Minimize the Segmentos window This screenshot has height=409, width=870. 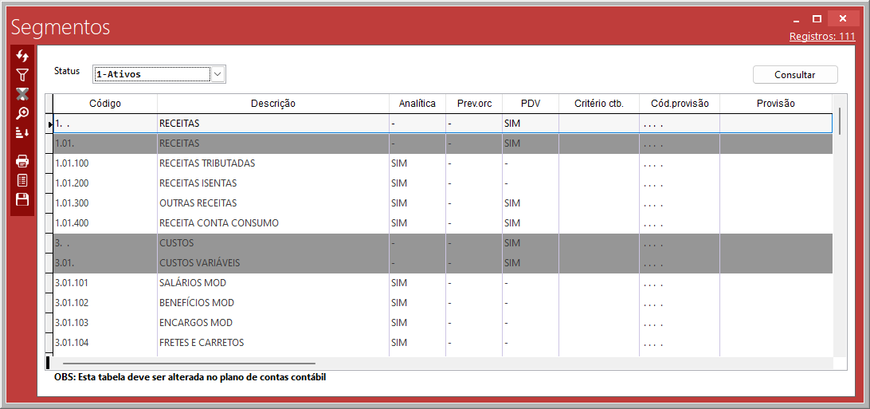coord(796,19)
